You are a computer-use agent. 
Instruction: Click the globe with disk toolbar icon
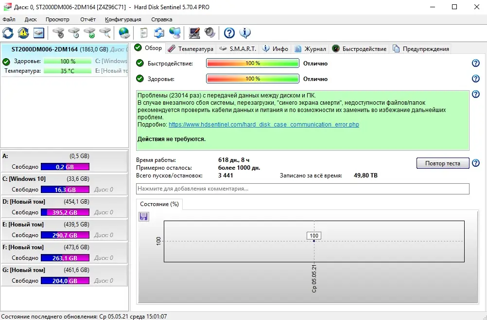pos(123,33)
